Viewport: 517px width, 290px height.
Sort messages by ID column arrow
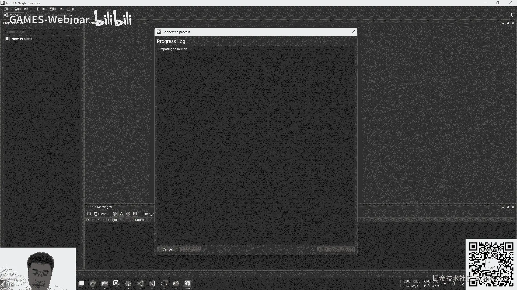98,220
